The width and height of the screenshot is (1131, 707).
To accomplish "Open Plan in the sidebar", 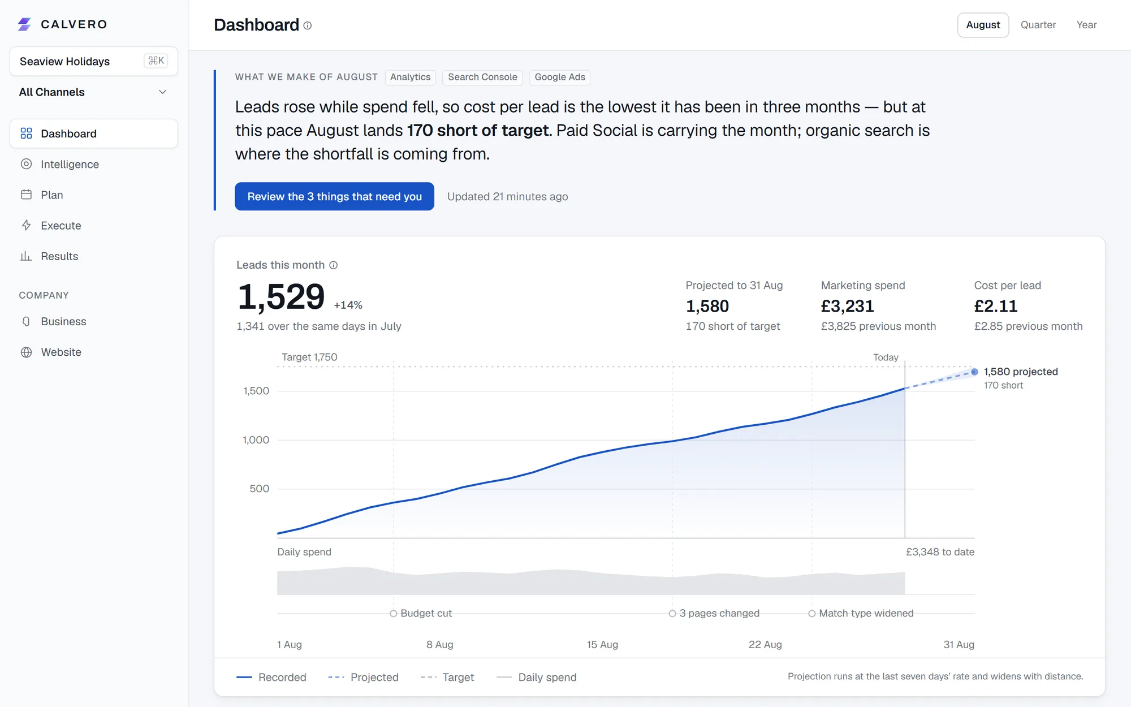I will [94, 195].
